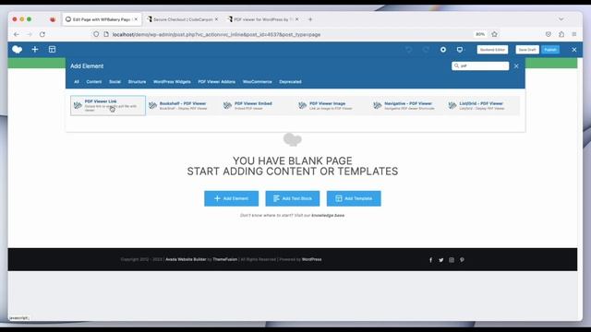Click the plus Add Element toolbar icon

(35, 49)
